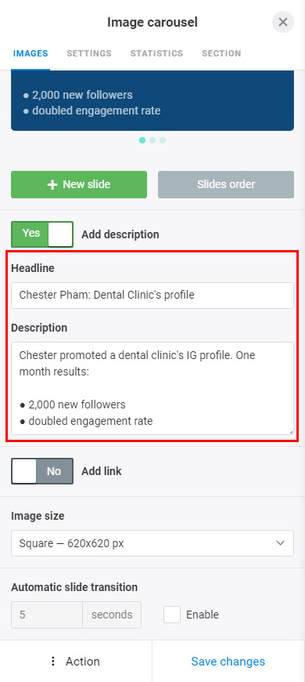This screenshot has width=305, height=682.
Task: Toggle off the Add description switch
Action: click(x=42, y=234)
